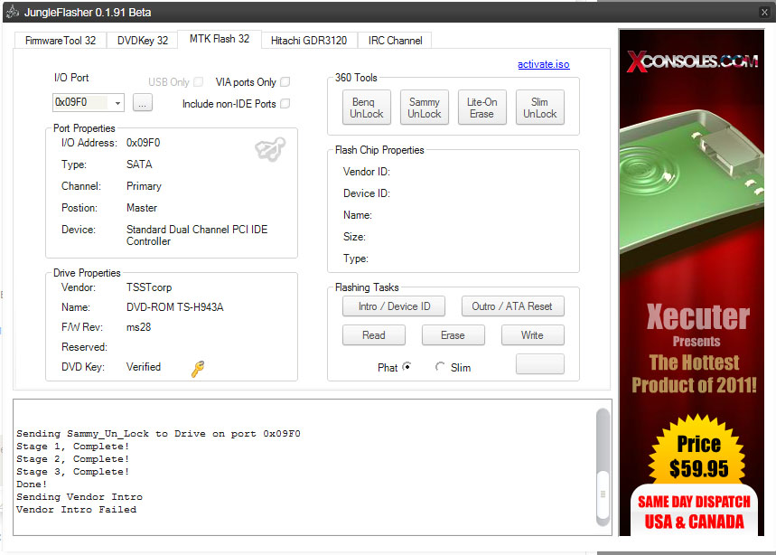Click the Lite-On Erase button
Image resolution: width=776 pixels, height=555 pixels.
click(x=482, y=108)
